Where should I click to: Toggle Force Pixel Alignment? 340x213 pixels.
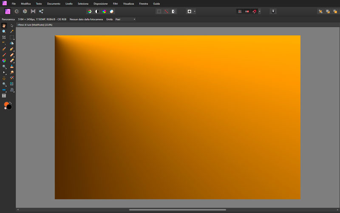[x=247, y=11]
